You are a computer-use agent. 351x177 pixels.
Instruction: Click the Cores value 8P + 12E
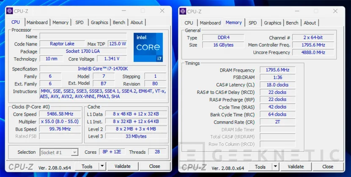112,152
